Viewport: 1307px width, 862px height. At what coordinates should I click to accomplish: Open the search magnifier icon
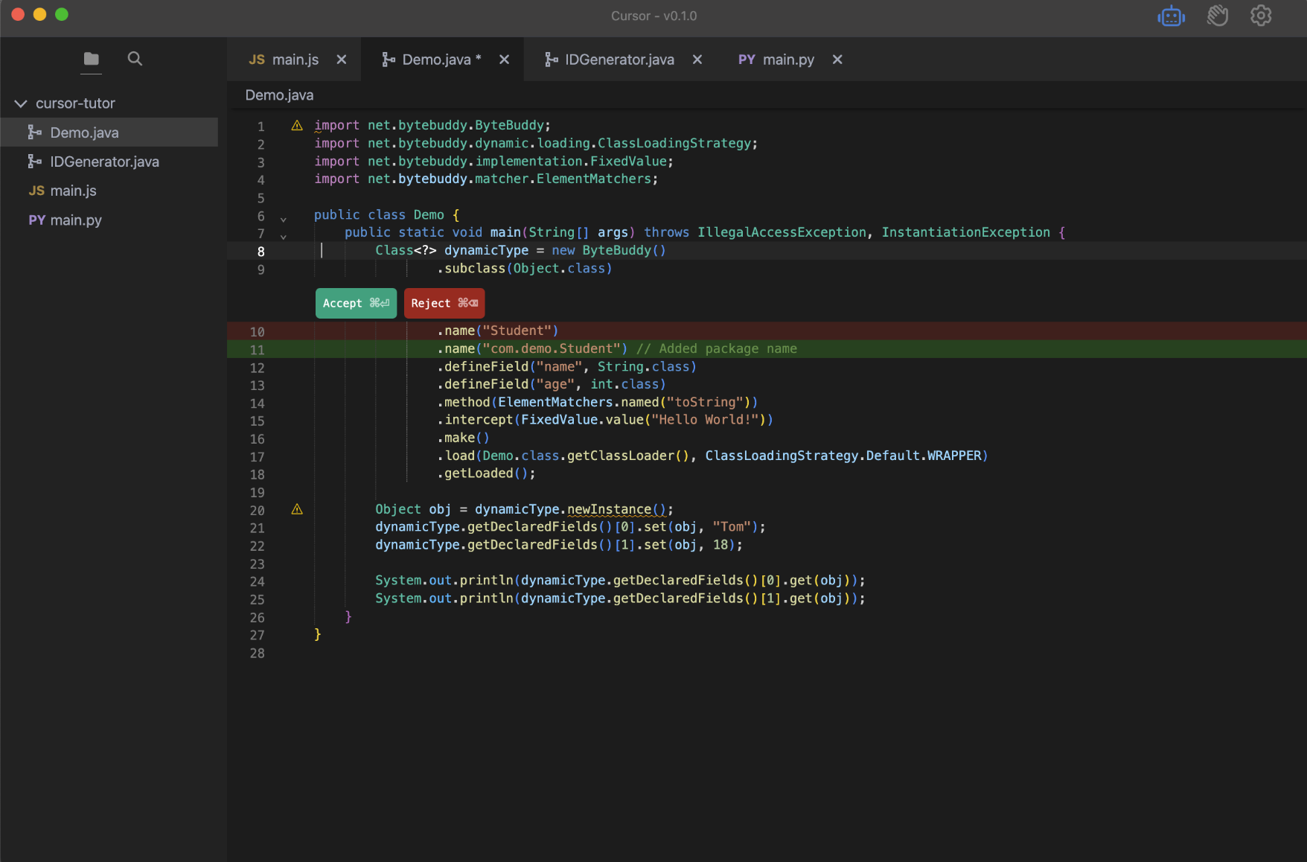(135, 59)
